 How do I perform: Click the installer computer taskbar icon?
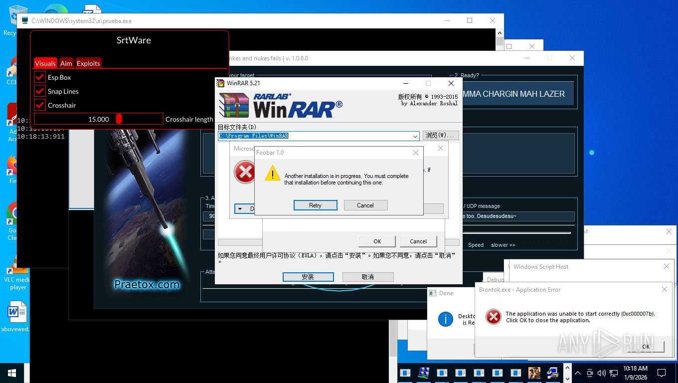click(552, 373)
